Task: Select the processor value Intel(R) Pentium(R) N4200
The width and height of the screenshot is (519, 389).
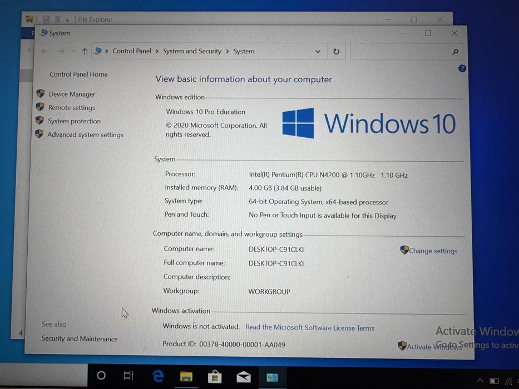Action: pyautogui.click(x=328, y=175)
